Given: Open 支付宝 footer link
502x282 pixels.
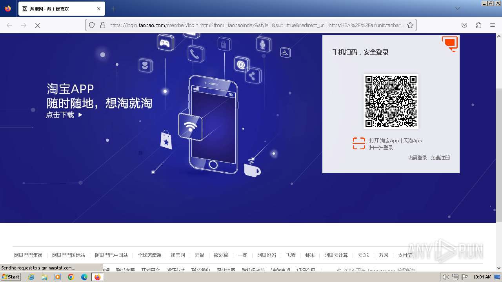Looking at the screenshot, I should click(x=405, y=255).
